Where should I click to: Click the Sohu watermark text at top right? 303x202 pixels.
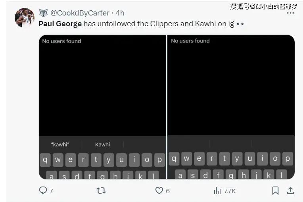(263, 6)
